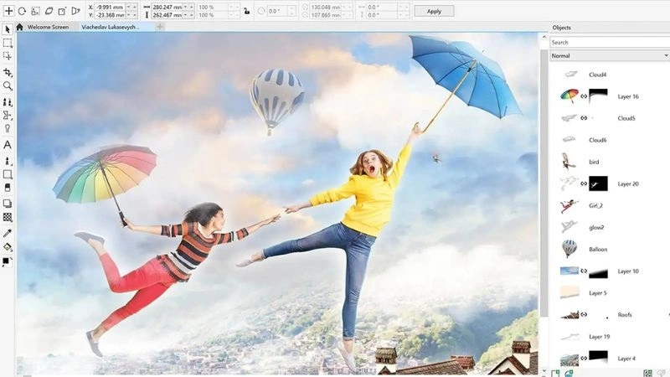Activate the Zoom magnifier tool

8,86
